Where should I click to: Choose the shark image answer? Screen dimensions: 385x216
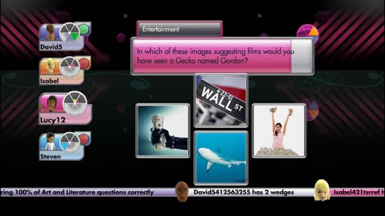[x=221, y=158]
